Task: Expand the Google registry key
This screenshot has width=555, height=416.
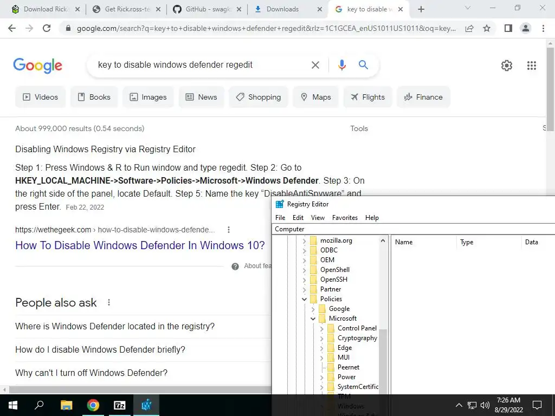Action: pos(313,309)
